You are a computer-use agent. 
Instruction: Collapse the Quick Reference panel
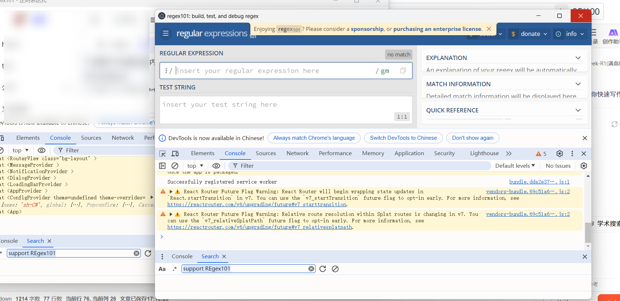[x=578, y=110]
